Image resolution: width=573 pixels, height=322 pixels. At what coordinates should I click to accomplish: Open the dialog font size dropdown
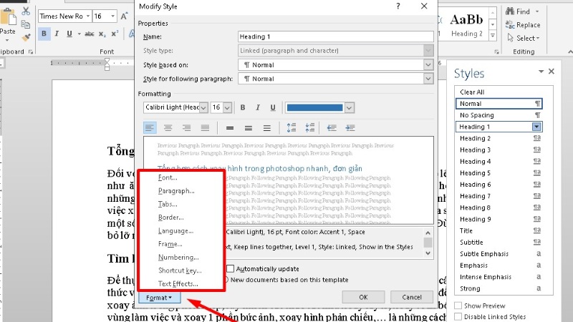(227, 108)
